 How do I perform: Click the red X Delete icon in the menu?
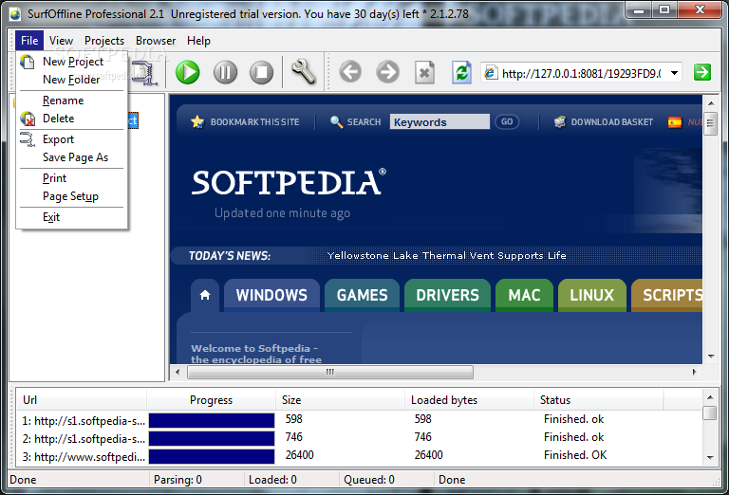[x=28, y=119]
